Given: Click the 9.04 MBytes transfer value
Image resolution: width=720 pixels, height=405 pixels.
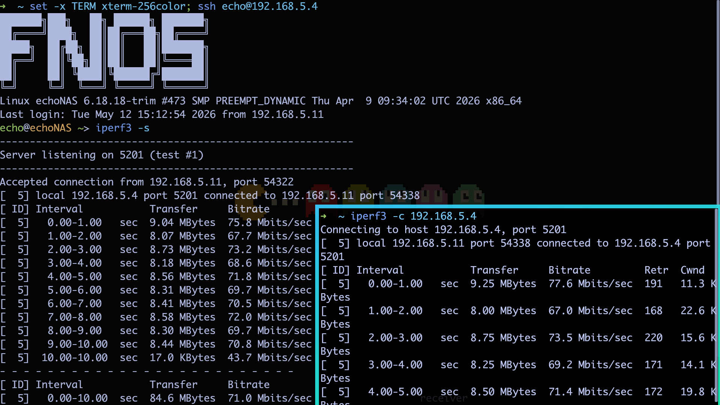Looking at the screenshot, I should 183,223.
